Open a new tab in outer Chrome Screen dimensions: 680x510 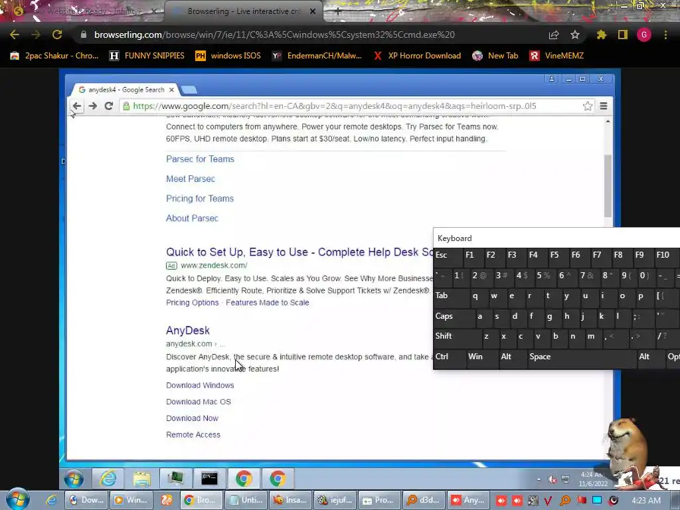point(338,12)
